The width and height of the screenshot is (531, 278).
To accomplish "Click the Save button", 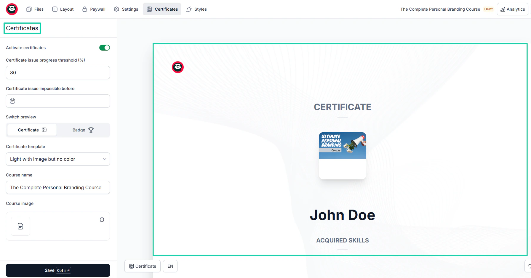I will coord(58,270).
